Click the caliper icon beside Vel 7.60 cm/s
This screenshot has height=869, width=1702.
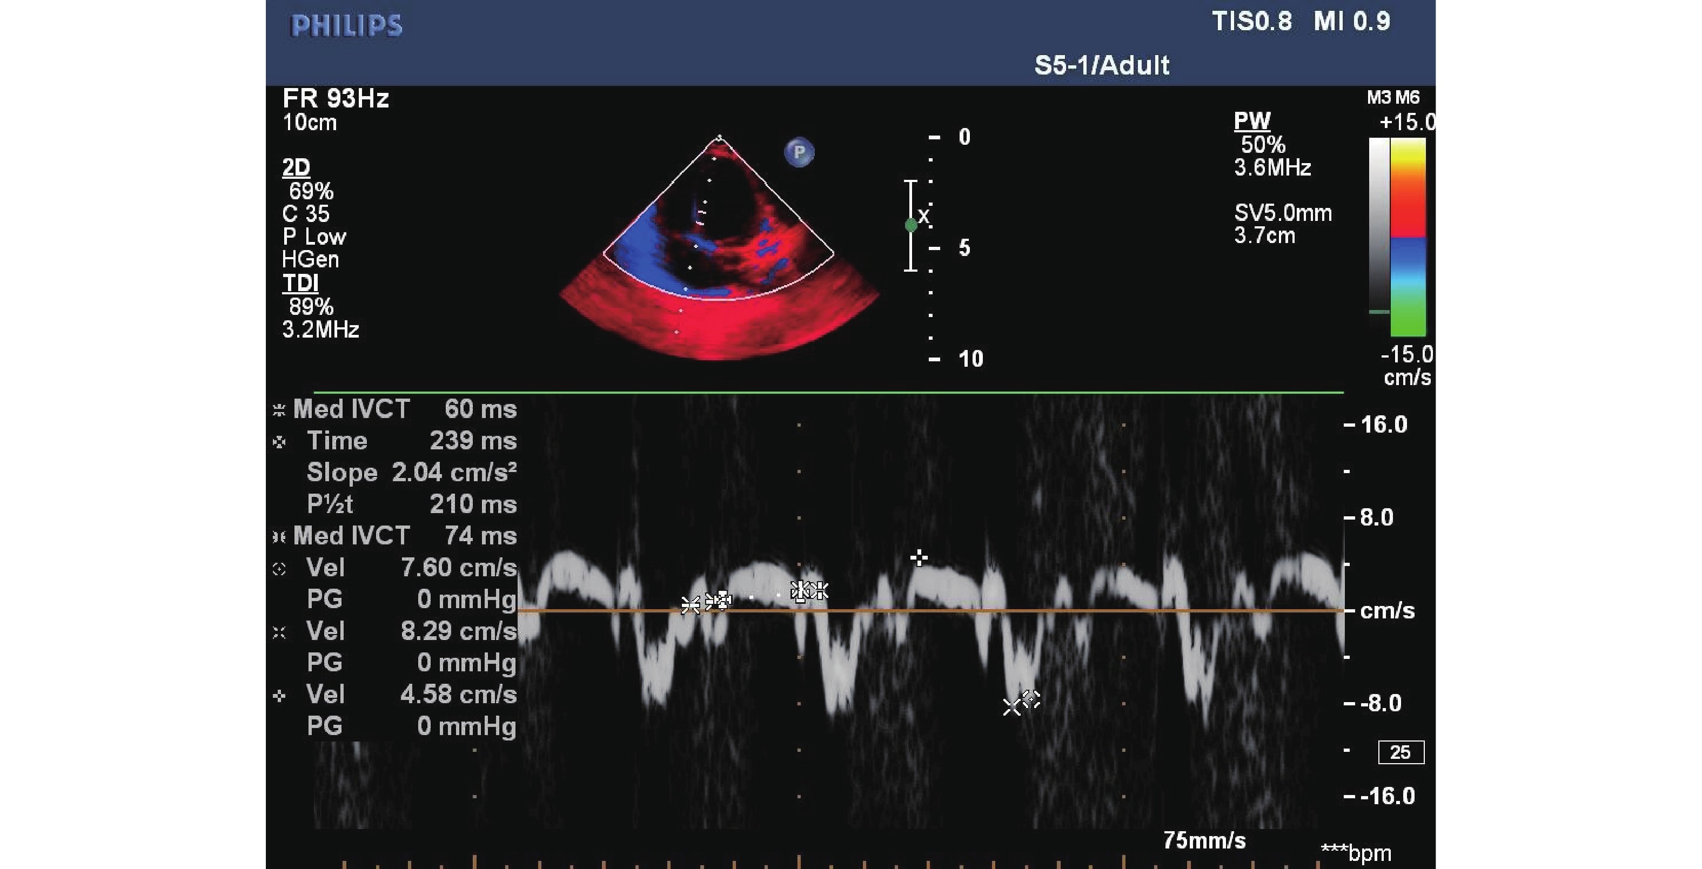pyautogui.click(x=279, y=569)
